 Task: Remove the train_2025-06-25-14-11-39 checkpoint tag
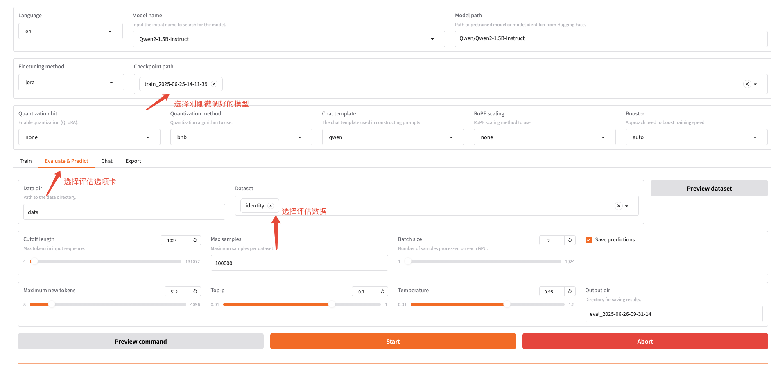pyautogui.click(x=214, y=84)
